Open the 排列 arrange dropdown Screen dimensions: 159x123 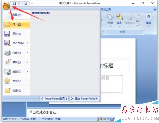coord(120,20)
